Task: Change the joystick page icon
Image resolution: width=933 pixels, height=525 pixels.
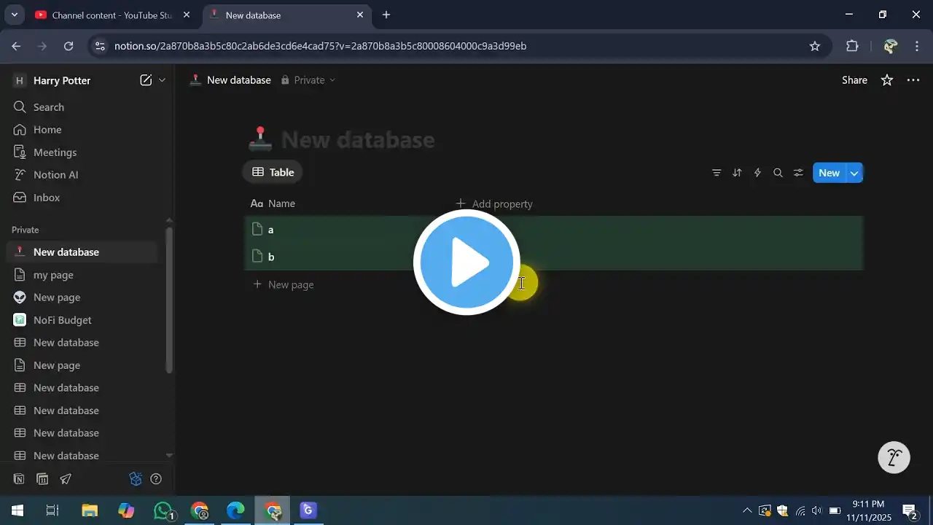Action: 260,139
